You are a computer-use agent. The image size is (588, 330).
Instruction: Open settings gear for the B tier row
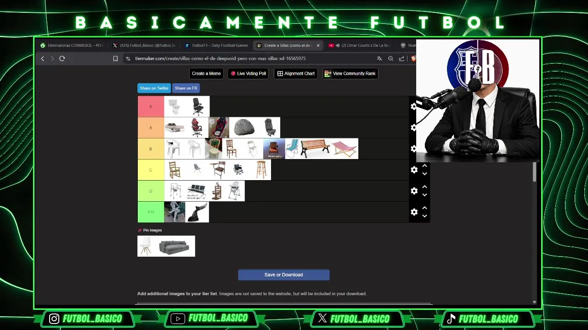[413, 148]
